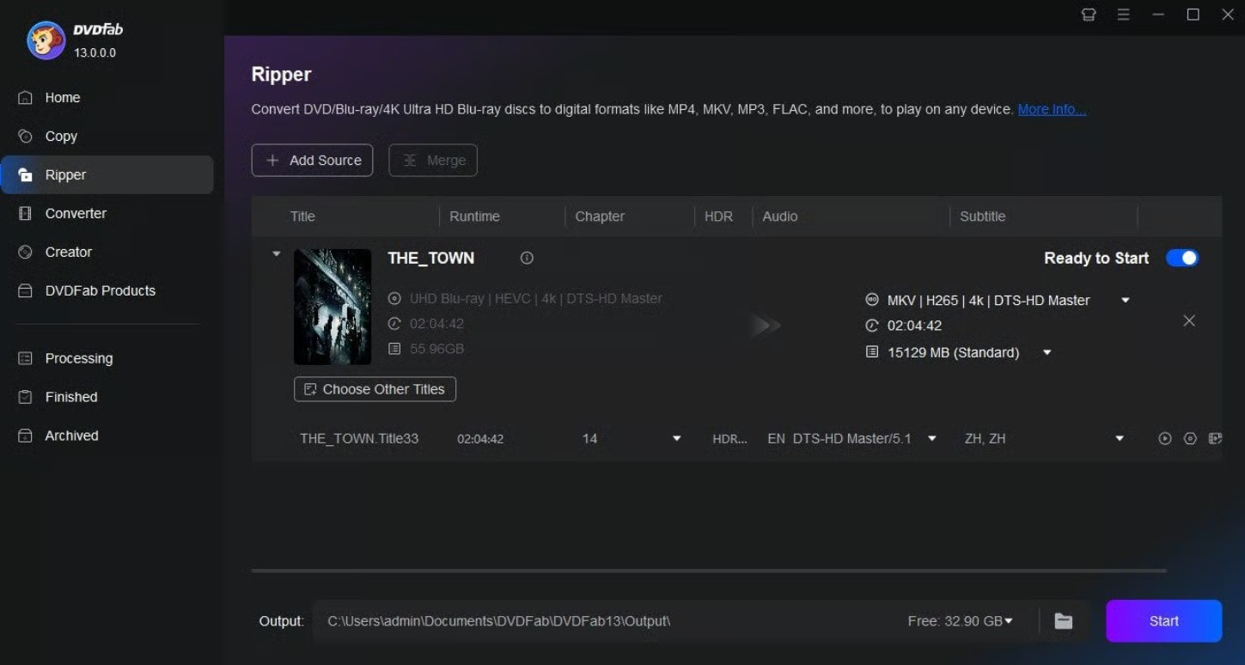This screenshot has width=1245, height=665.
Task: Open the Creator module
Action: [x=68, y=252]
